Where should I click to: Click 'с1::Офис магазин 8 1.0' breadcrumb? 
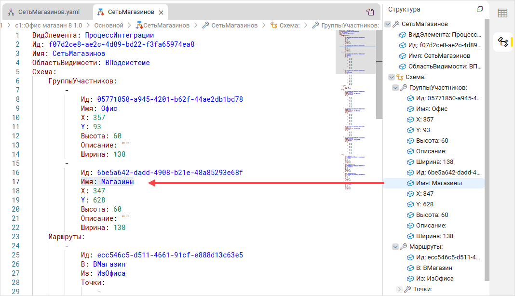coord(45,25)
